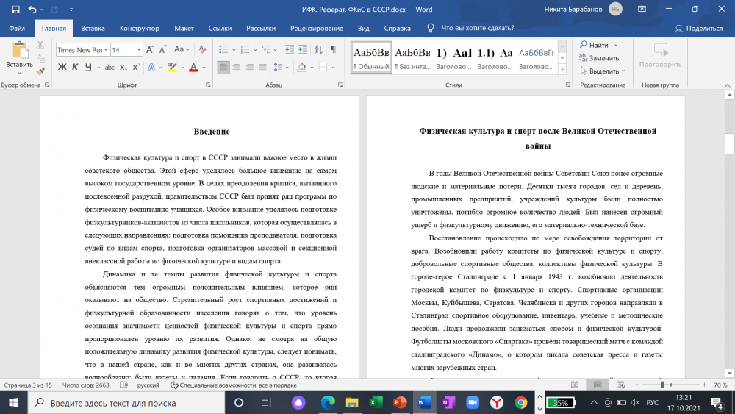Image resolution: width=735 pixels, height=414 pixels.
Task: Click the Заменить button
Action: 603,58
